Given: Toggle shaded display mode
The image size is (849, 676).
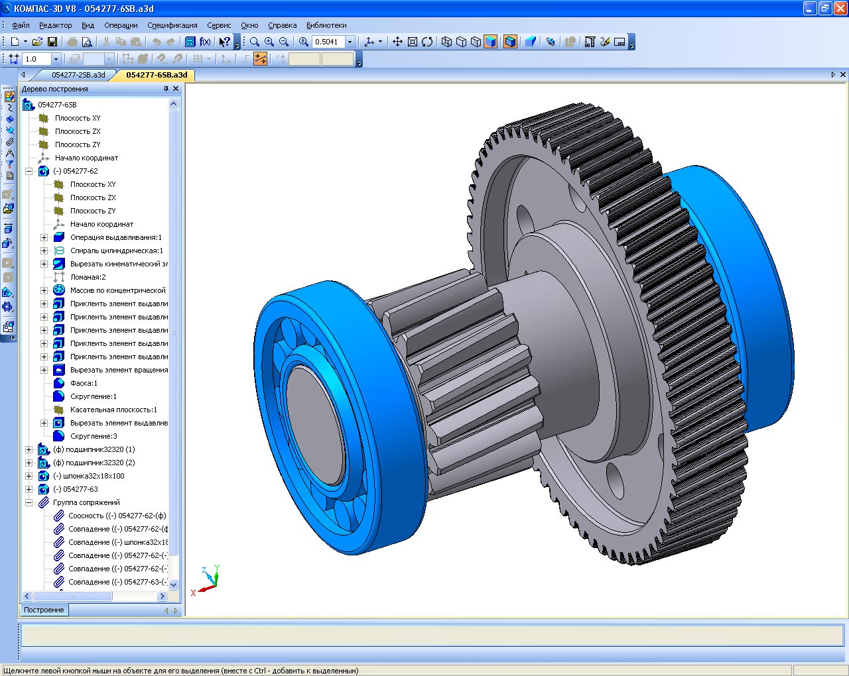Looking at the screenshot, I should pyautogui.click(x=490, y=42).
